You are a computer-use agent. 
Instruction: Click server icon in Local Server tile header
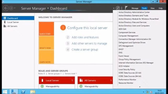[x=42, y=80]
